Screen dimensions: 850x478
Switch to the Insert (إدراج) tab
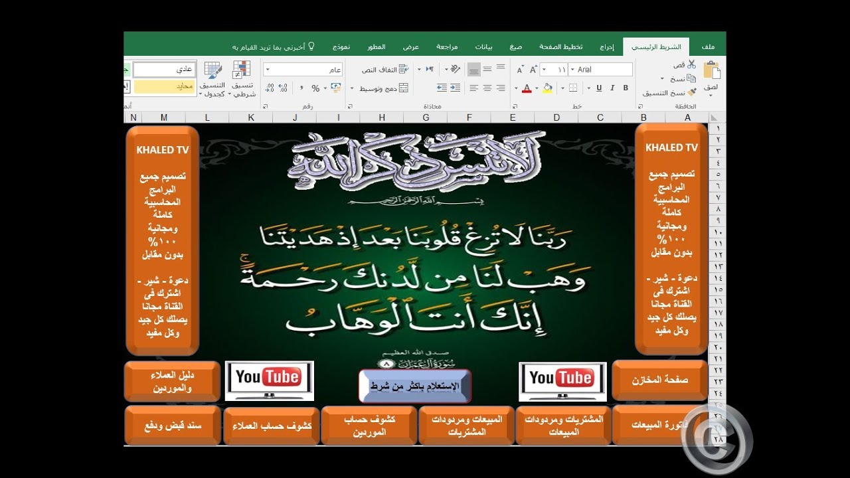(607, 47)
